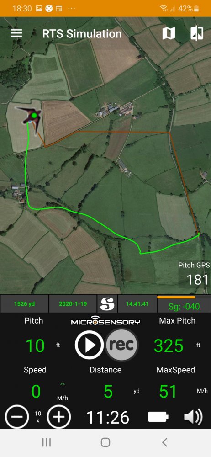This screenshot has height=457, width=211.
Task: Tap the 2020-1-19 date field
Action: pos(73,304)
